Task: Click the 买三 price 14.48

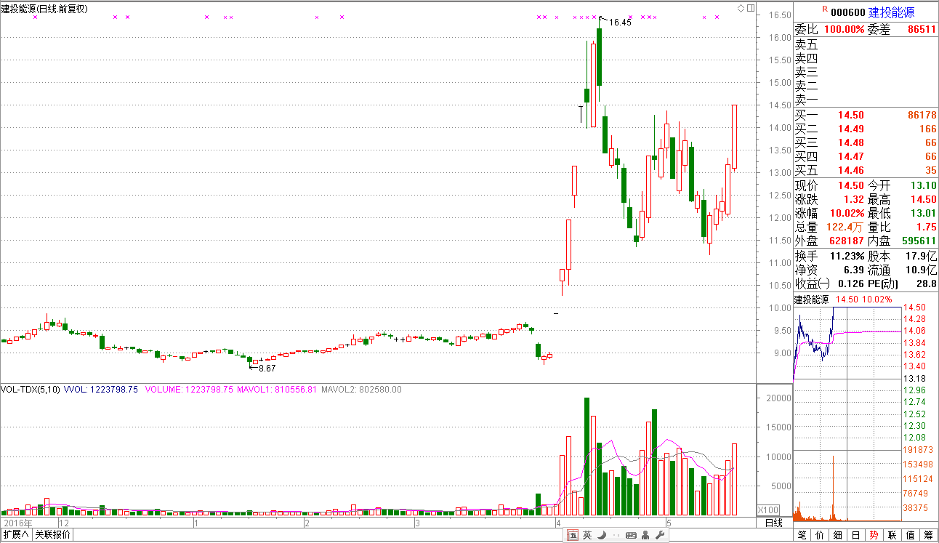Action: click(x=851, y=142)
